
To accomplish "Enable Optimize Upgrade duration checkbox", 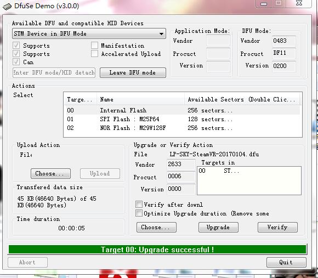I will (139, 213).
